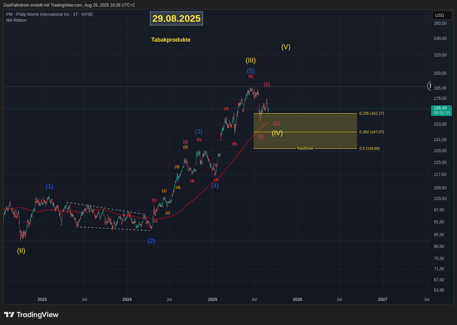
Task: Click the PM Philip Morris symbol title
Action: pyautogui.click(x=49, y=14)
